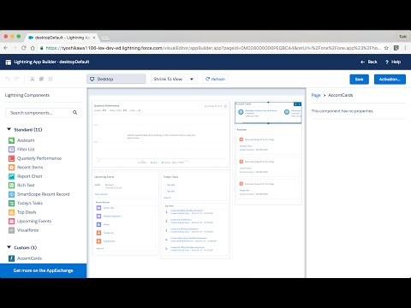Click the Lightning Components panel heading
The height and width of the screenshot is (308, 411).
point(27,95)
